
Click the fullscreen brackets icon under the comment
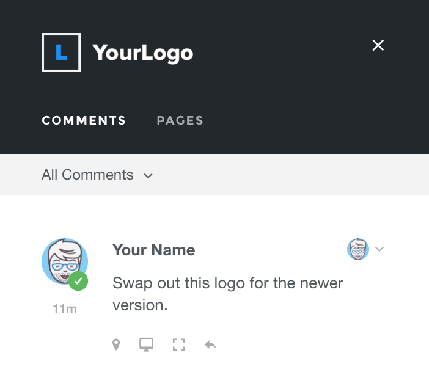pos(178,344)
